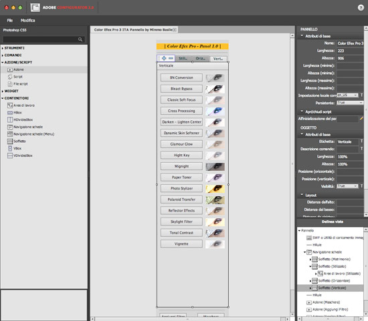Click the Cross Processing eye thumbnail
This screenshot has height=321, width=368.
click(215, 111)
